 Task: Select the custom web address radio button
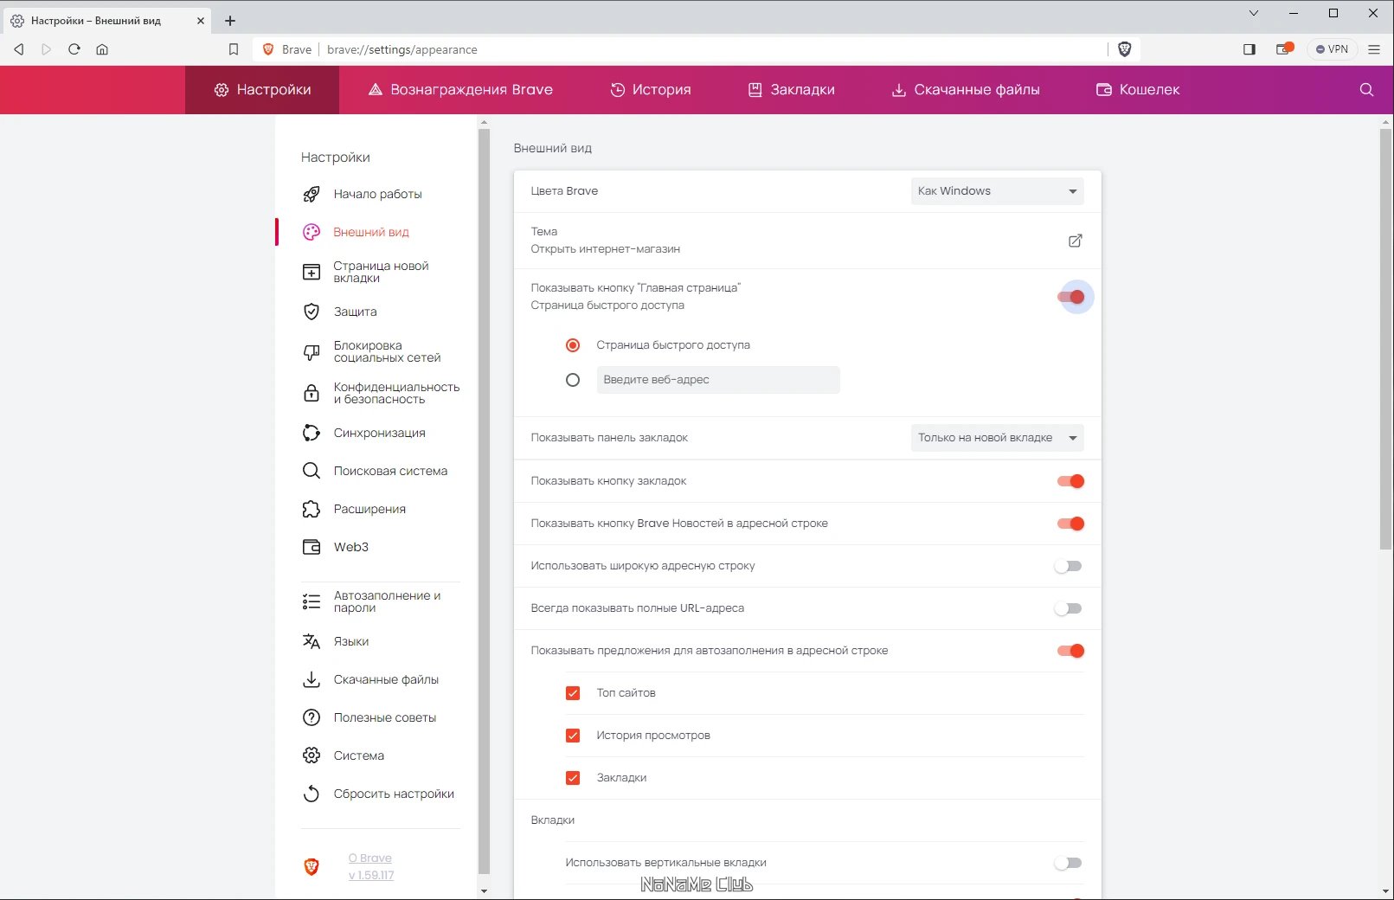[x=573, y=380]
